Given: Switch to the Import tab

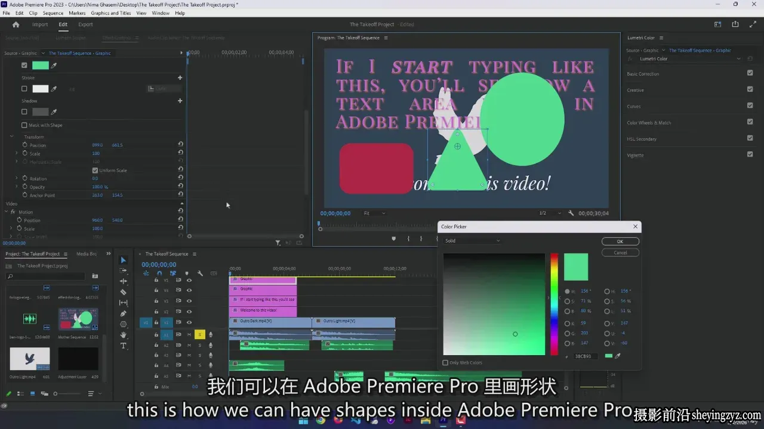Looking at the screenshot, I should (40, 24).
